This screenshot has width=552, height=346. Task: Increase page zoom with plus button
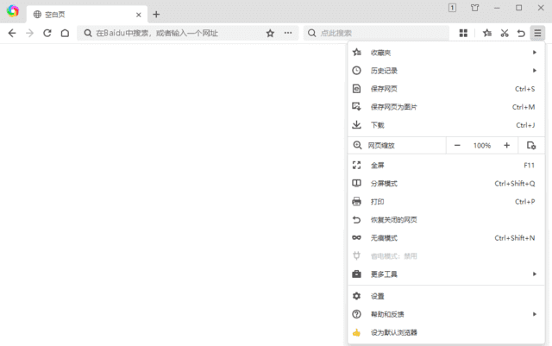point(506,146)
